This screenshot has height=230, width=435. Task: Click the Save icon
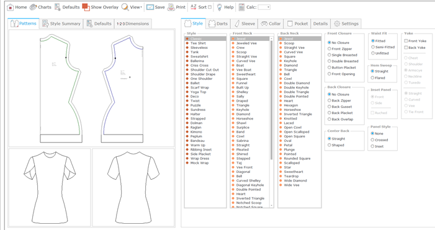pyautogui.click(x=150, y=7)
